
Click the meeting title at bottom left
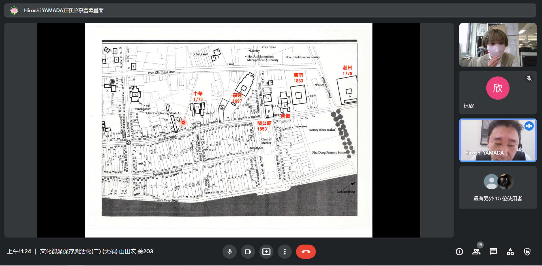pyautogui.click(x=97, y=251)
